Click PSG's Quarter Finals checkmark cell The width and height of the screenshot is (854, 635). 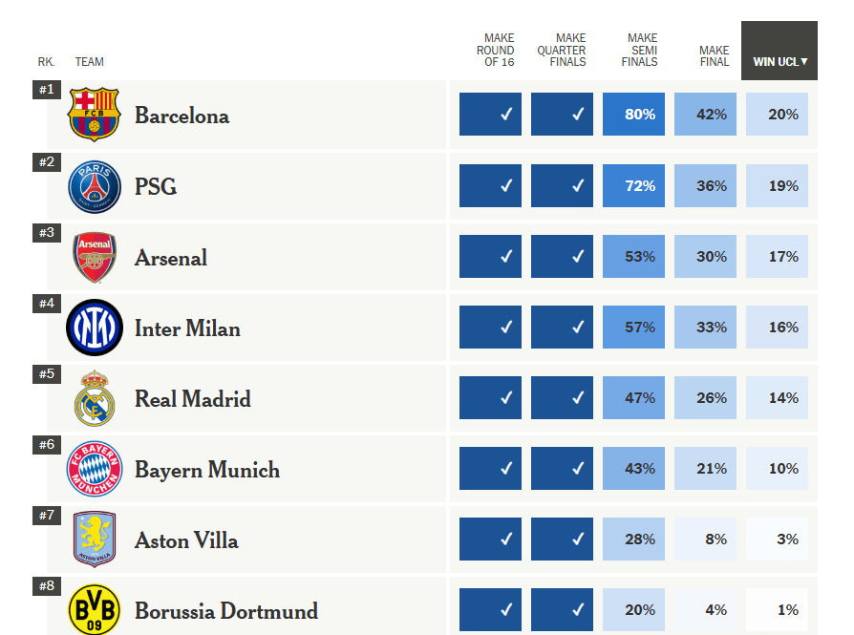coord(562,186)
